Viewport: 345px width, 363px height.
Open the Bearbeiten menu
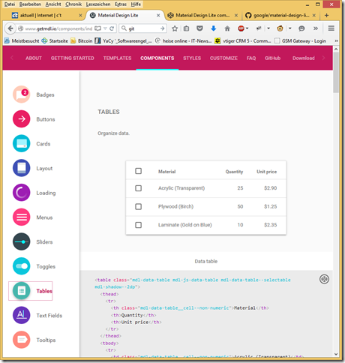[x=30, y=4]
